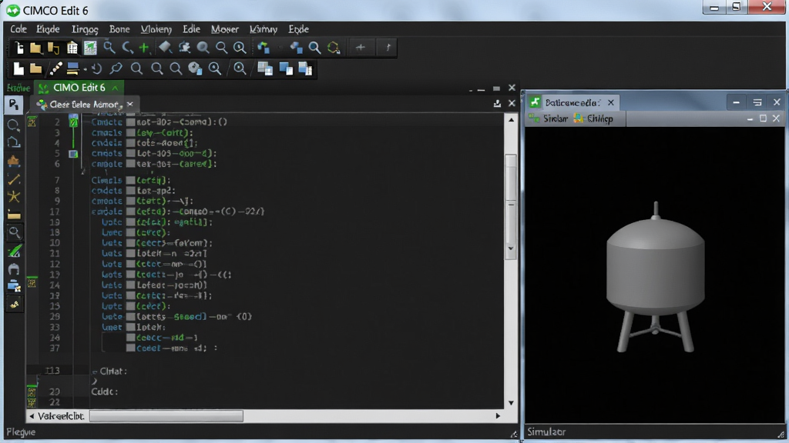789x443 pixels.
Task: Open the Moyer menu
Action: [x=224, y=29]
